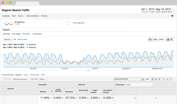Click the date range Apr 1, 2014 - Sep 19, 2014
The image size is (177, 104).
click(156, 9)
